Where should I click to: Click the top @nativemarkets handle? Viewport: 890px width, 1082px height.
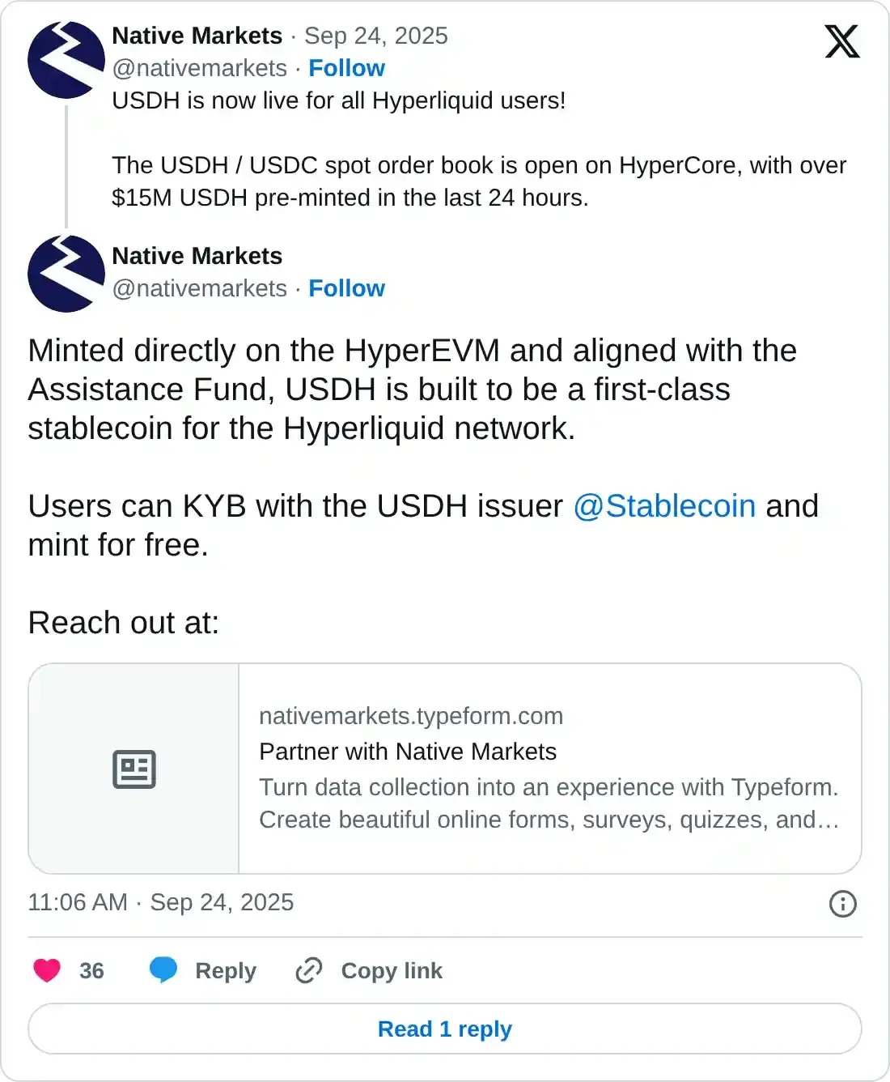click(x=201, y=68)
